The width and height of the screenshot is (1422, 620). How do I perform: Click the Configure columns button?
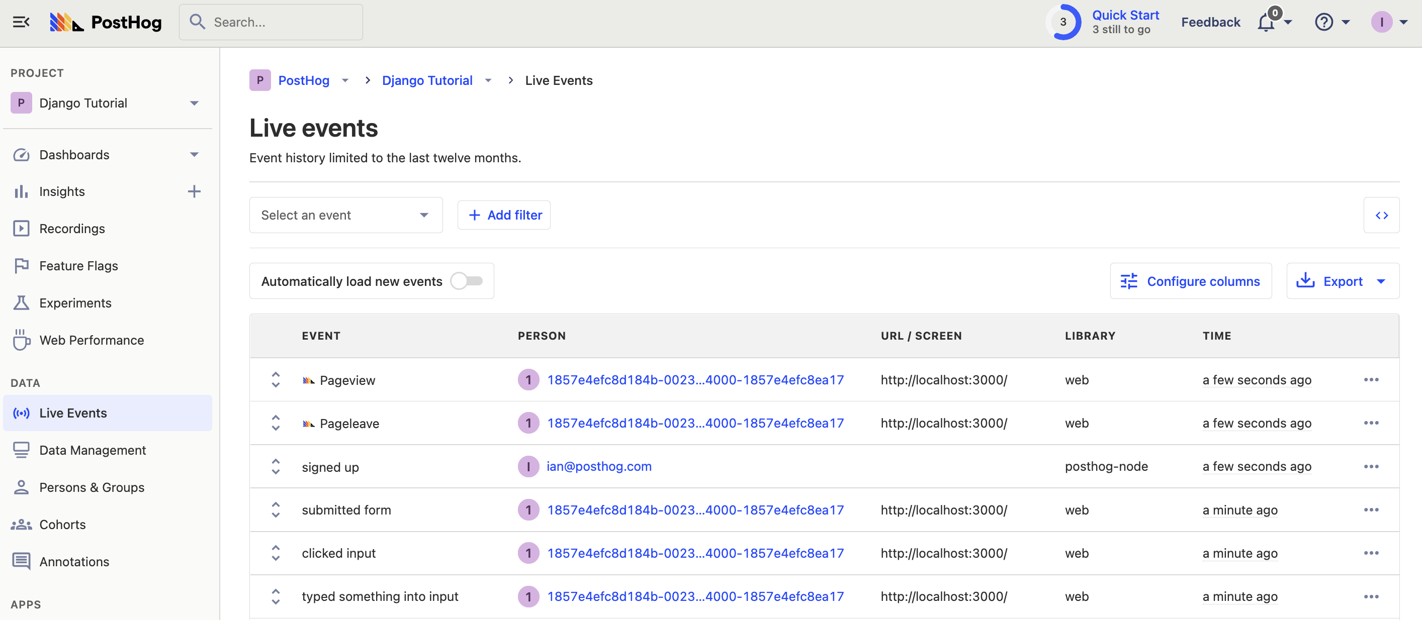click(1190, 281)
